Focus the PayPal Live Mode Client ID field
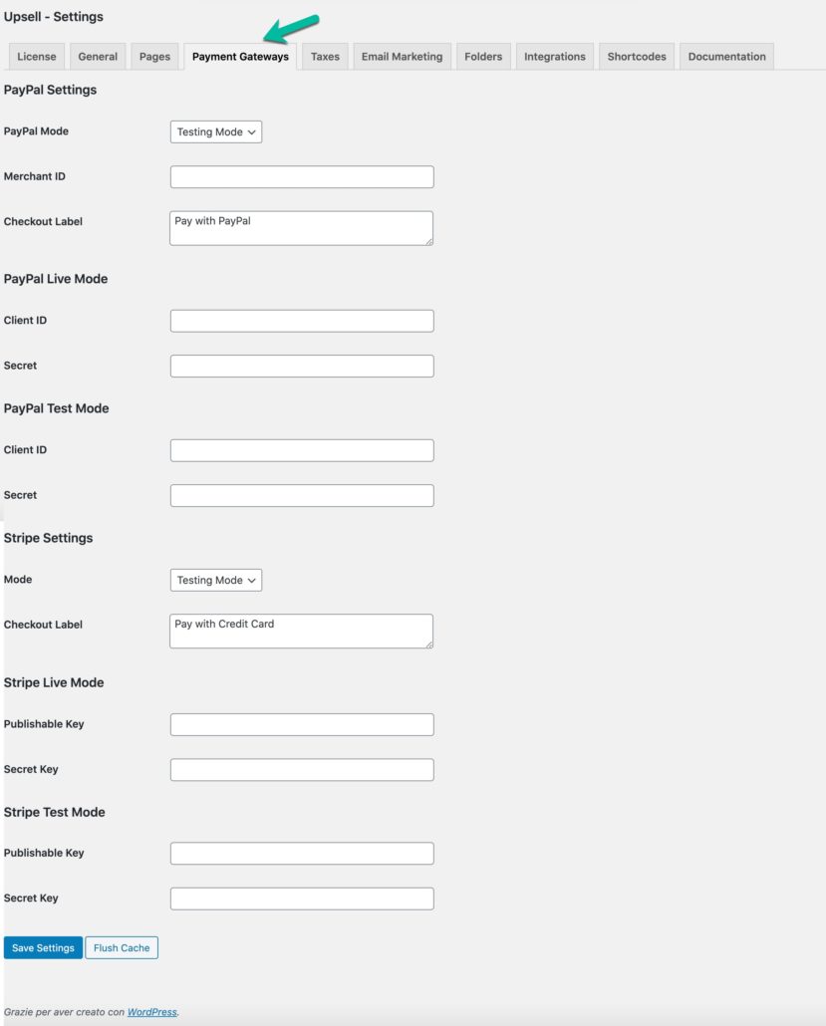The height and width of the screenshot is (1026, 826). (x=300, y=320)
